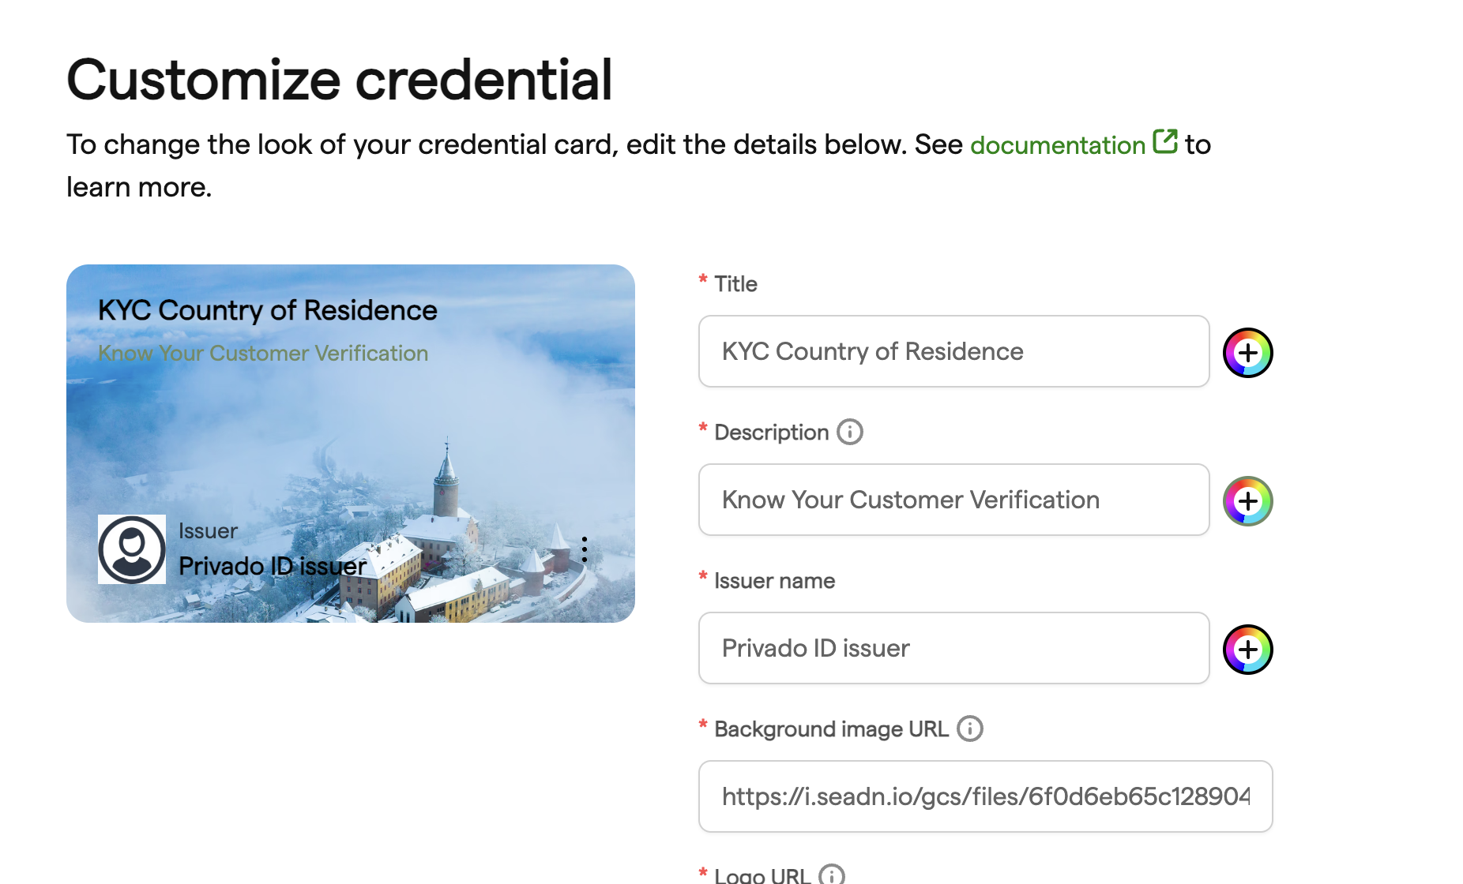Open the Description color picker
The image size is (1463, 884).
tap(1247, 500)
